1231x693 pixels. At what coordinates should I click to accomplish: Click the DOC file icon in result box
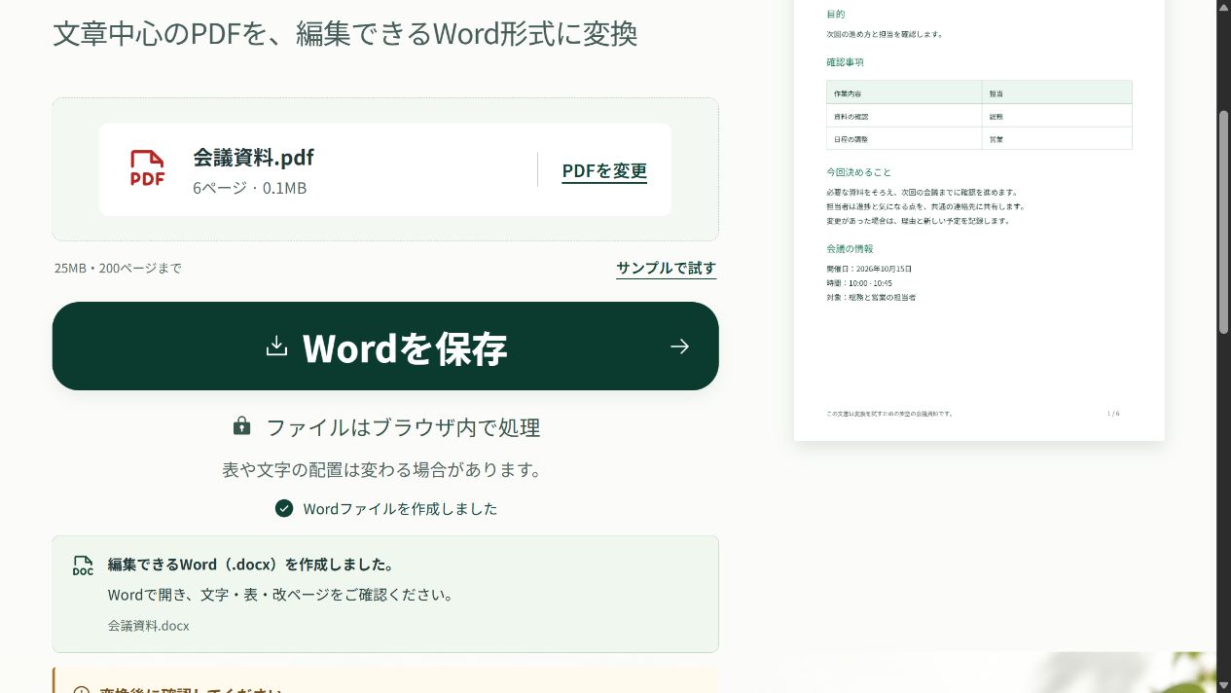pos(83,565)
